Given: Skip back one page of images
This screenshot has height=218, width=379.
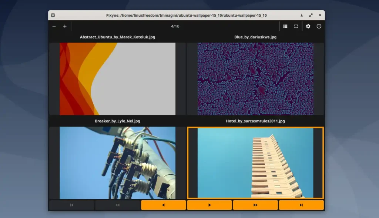Looking at the screenshot, I should tap(117, 205).
